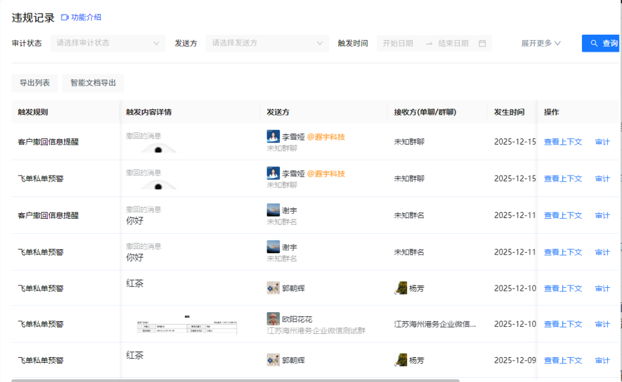The image size is (622, 382).
Task: Click the 导出列表 button
Action: (35, 83)
